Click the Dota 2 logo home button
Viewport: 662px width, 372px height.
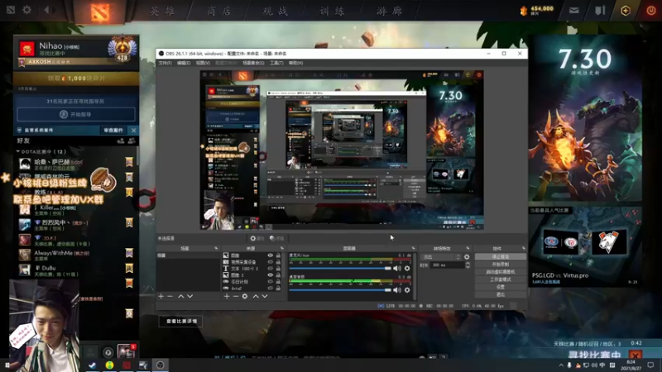[x=99, y=12]
